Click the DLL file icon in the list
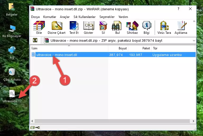The image size is (203, 136). click(x=33, y=54)
